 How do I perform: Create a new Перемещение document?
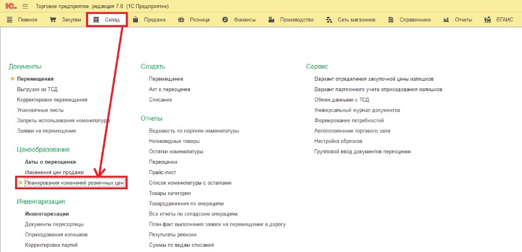(166, 79)
